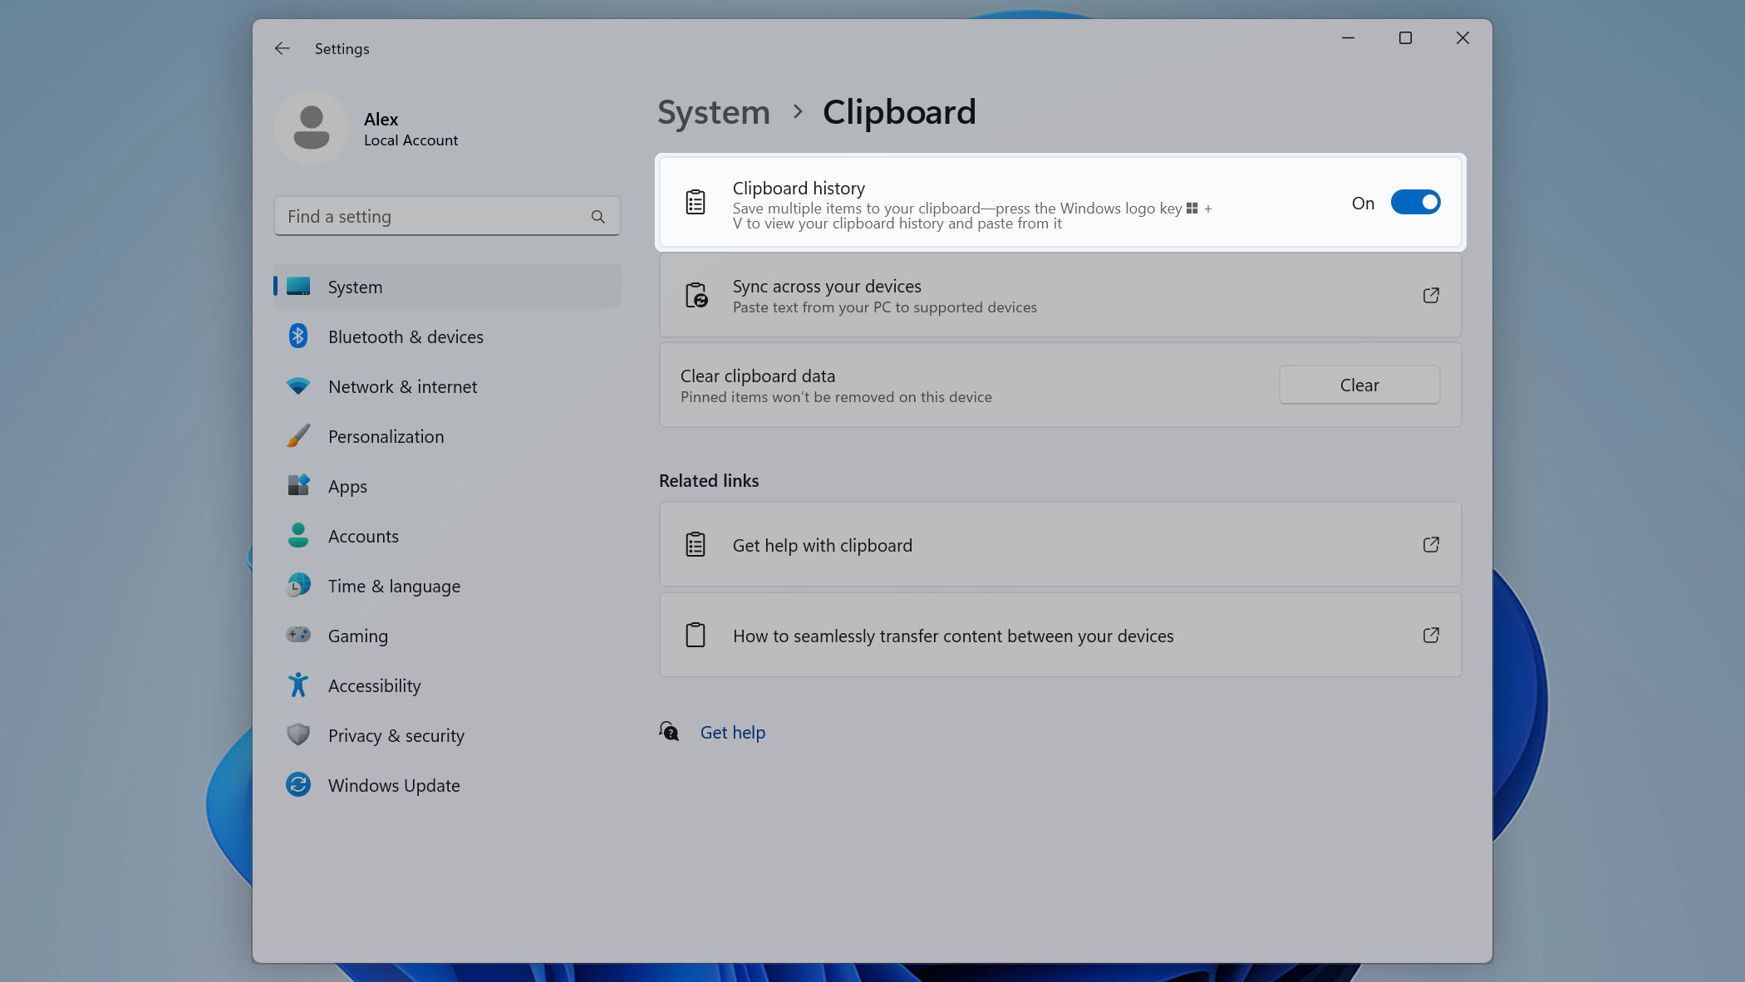Click the seamless transfer clipboard icon

696,635
